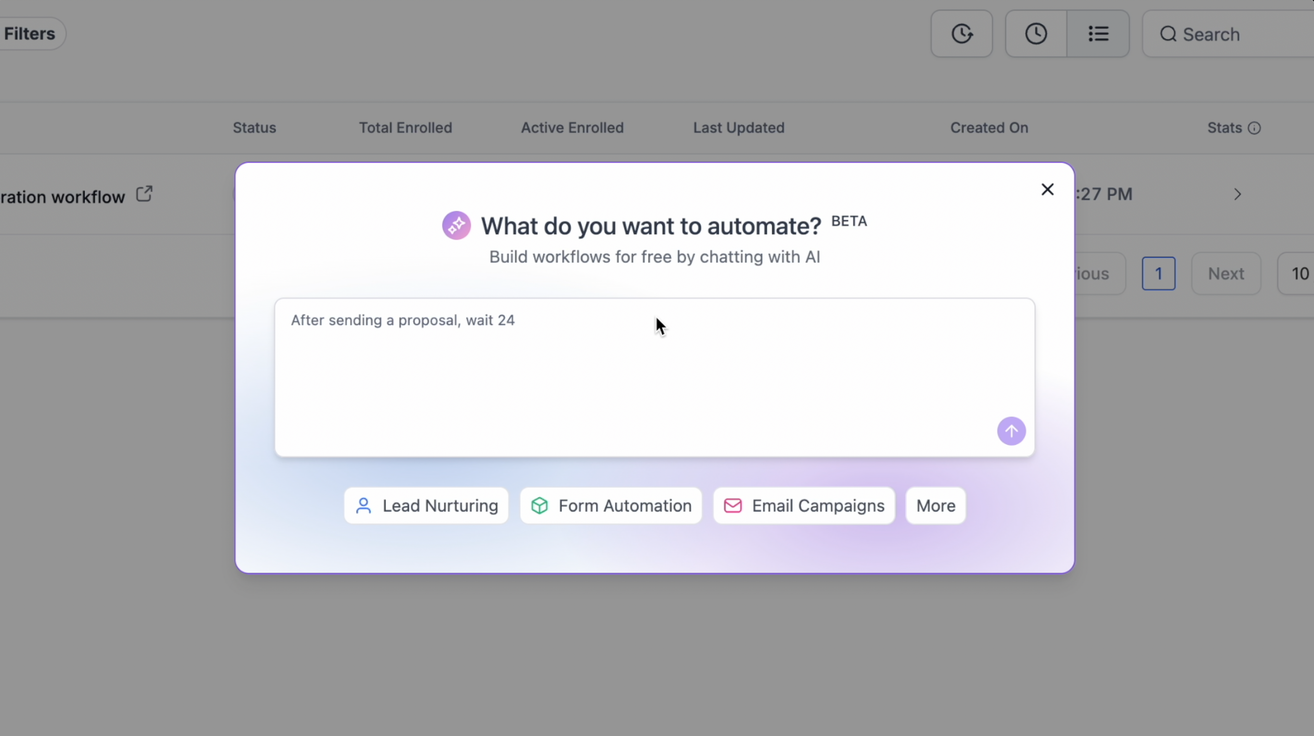Click the refresh history clock icon
1314x736 pixels.
[962, 34]
